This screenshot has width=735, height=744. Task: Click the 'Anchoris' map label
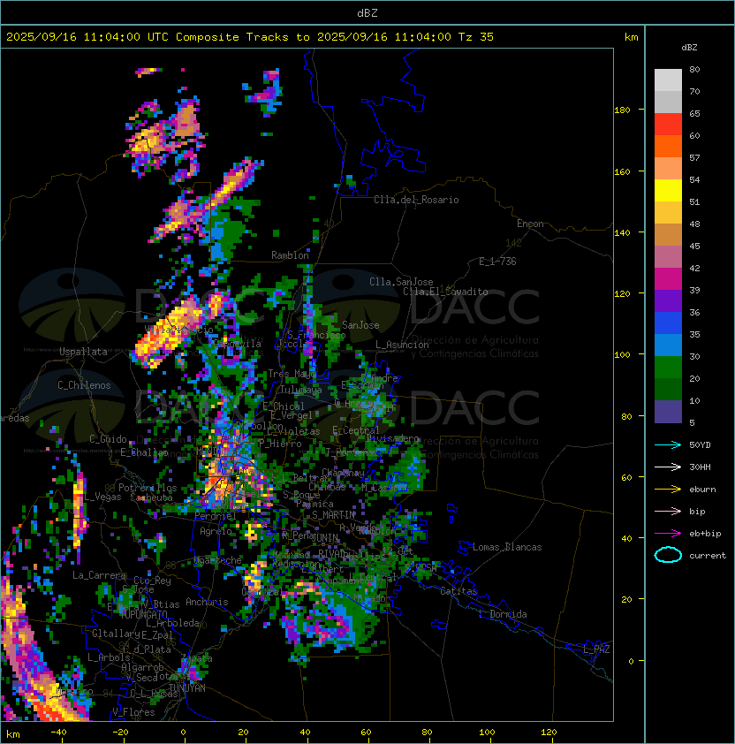point(207,602)
